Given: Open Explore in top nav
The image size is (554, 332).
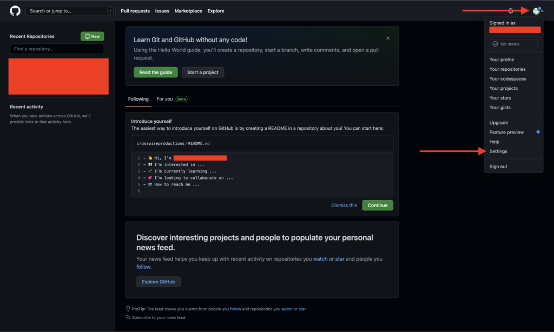Looking at the screenshot, I should pyautogui.click(x=216, y=11).
